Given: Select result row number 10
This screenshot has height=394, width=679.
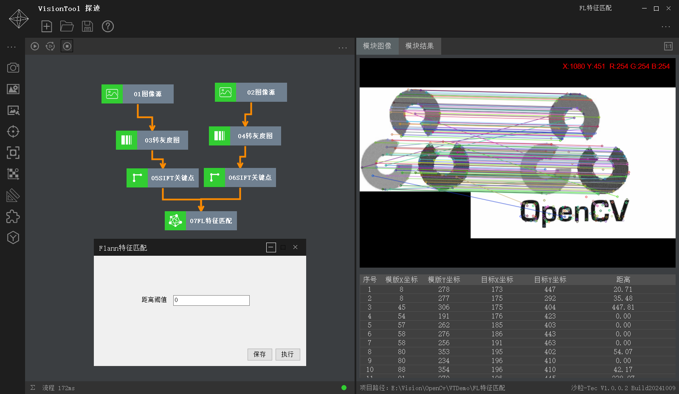Looking at the screenshot, I should tap(517, 369).
